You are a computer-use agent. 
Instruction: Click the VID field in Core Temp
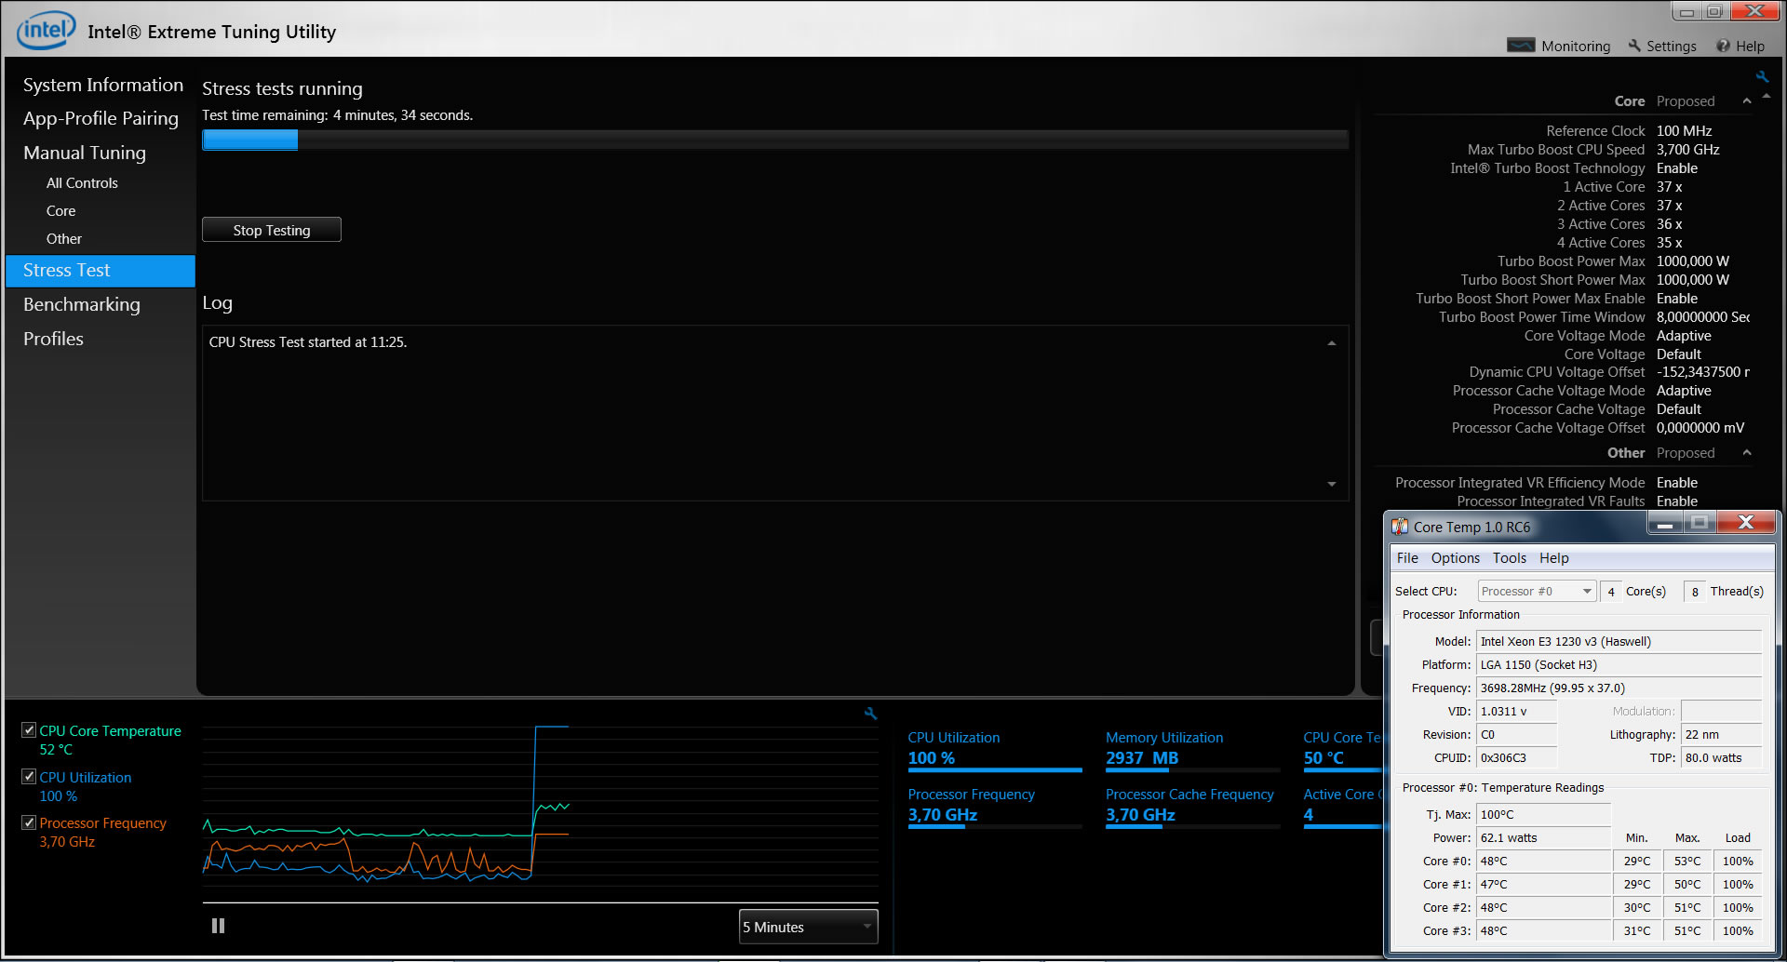click(1516, 712)
